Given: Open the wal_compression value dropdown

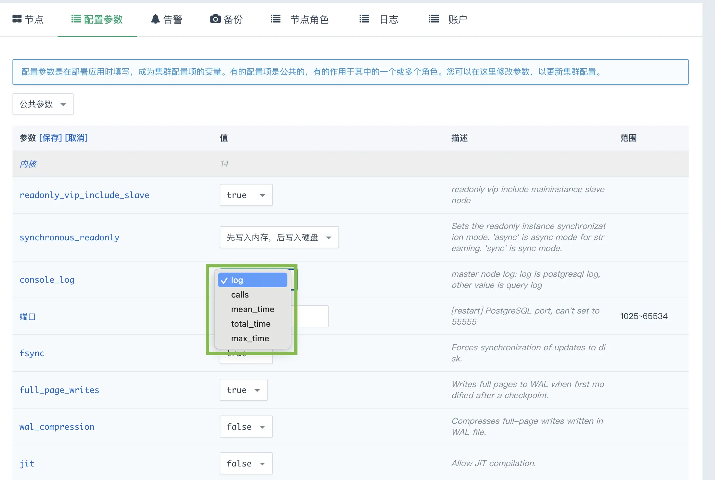Looking at the screenshot, I should (x=246, y=427).
